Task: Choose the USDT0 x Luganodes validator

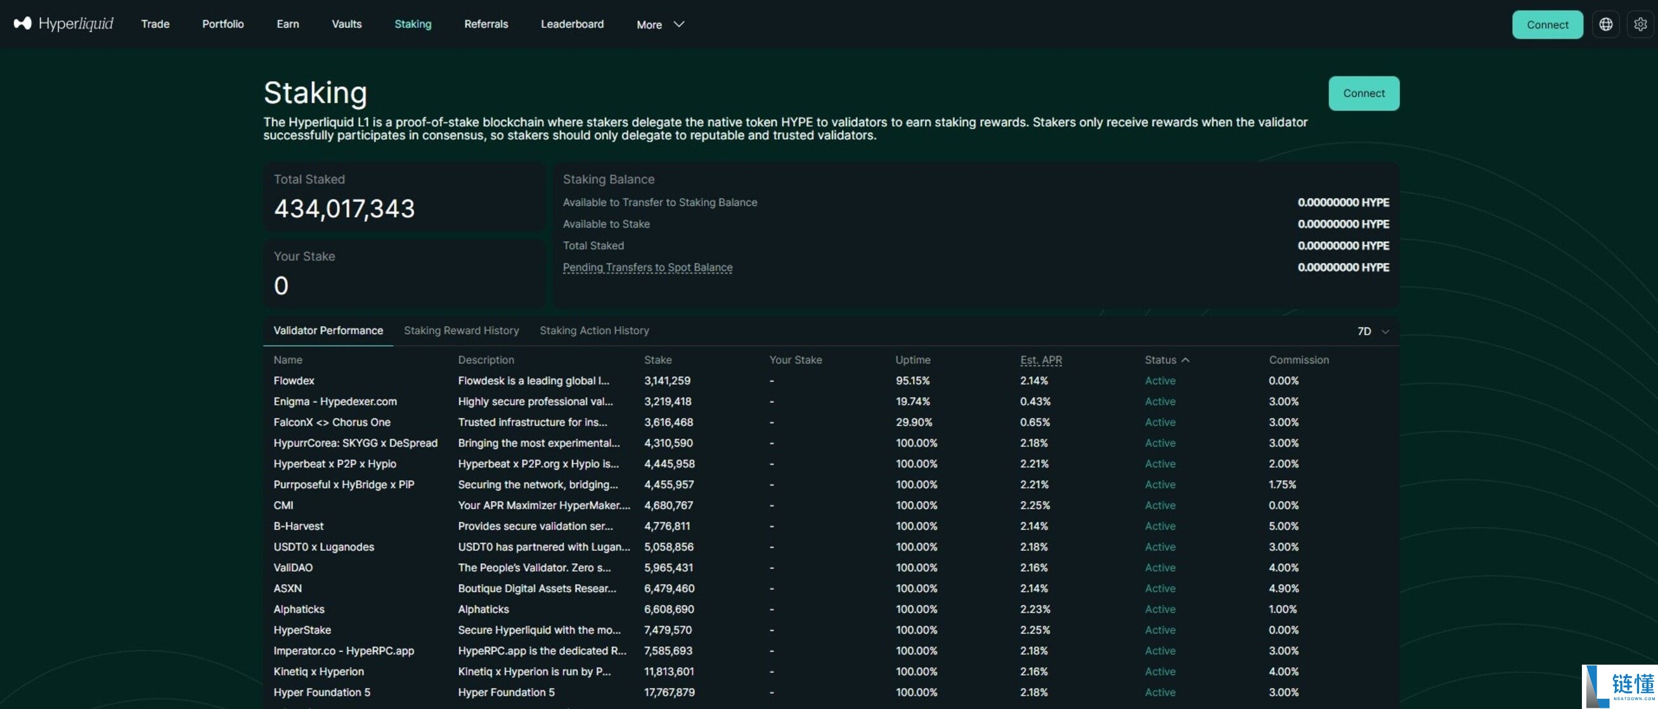Action: (323, 546)
